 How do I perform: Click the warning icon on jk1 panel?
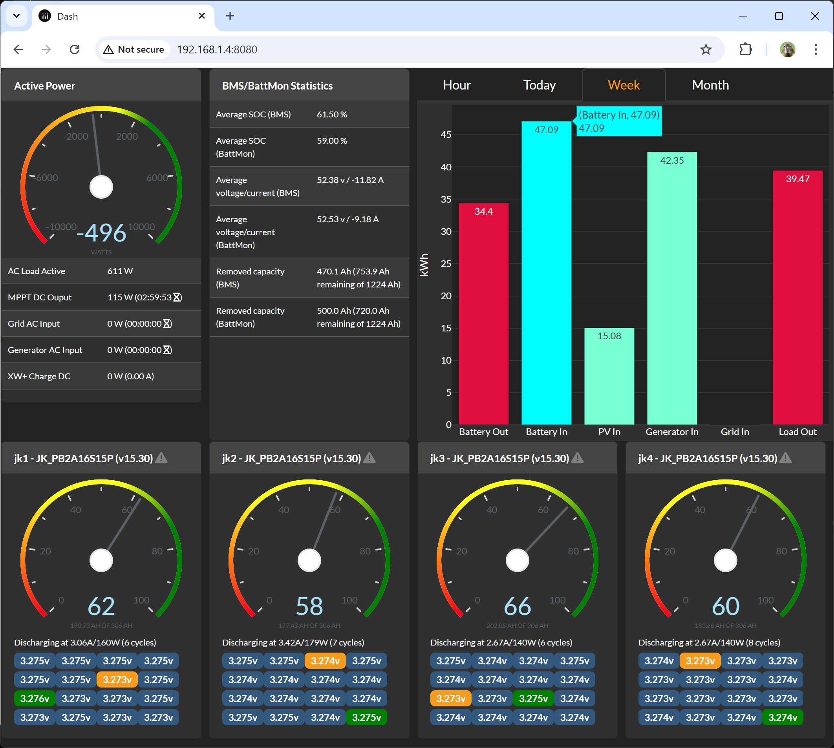click(x=161, y=458)
